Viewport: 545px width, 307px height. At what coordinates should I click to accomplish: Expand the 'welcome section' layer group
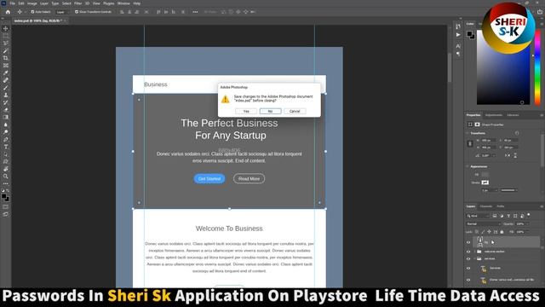(474, 252)
